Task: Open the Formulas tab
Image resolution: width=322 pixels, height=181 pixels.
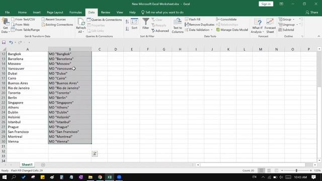Action: 75,12
